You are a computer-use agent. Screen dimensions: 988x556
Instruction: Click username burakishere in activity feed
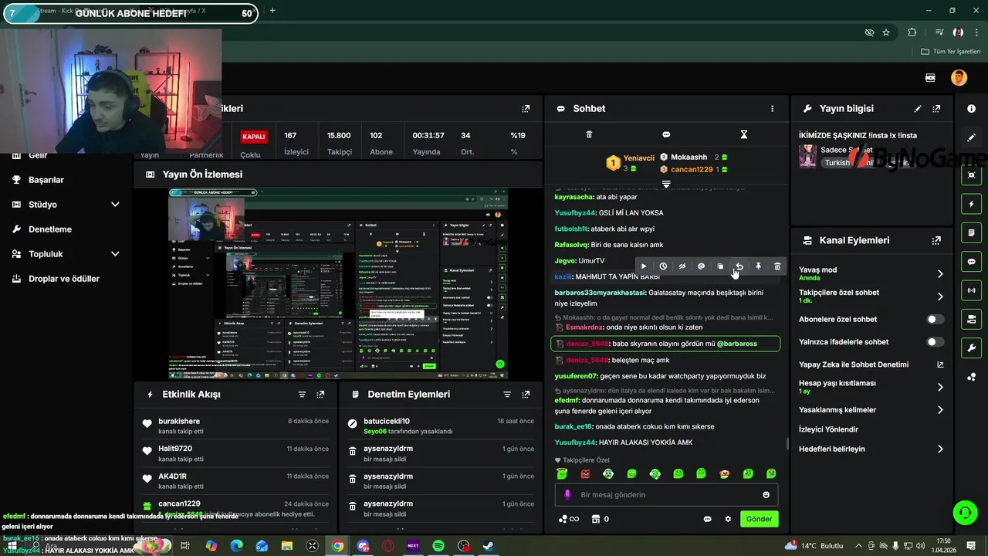pyautogui.click(x=179, y=422)
